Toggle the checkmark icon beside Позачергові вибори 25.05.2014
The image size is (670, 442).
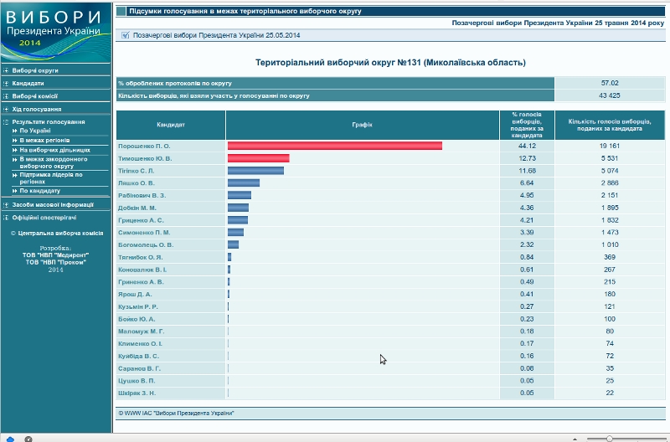[x=125, y=35]
